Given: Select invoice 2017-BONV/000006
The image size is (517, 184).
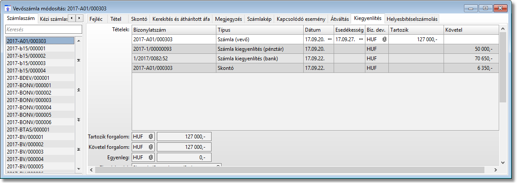Looking at the screenshot, I should pyautogui.click(x=40, y=122).
